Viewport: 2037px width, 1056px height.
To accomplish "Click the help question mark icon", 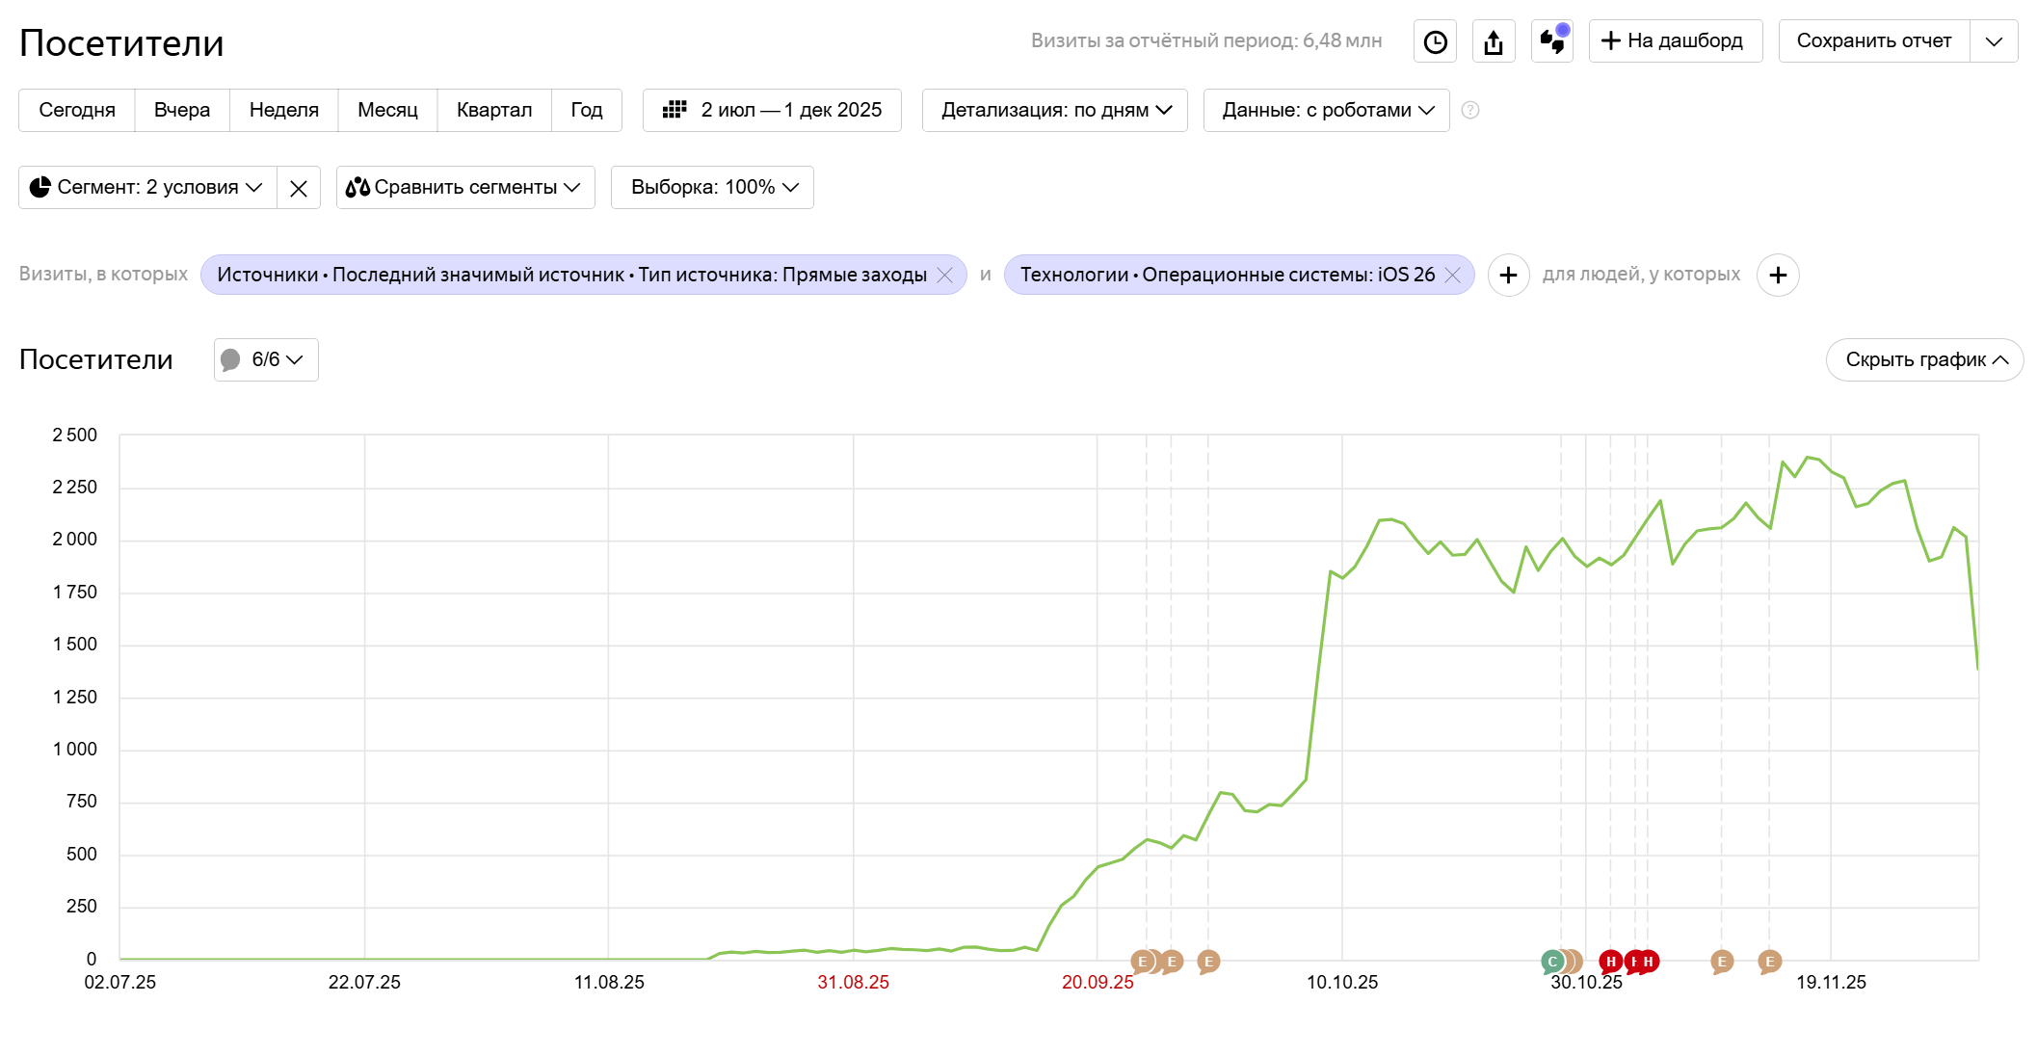I will 1470,110.
